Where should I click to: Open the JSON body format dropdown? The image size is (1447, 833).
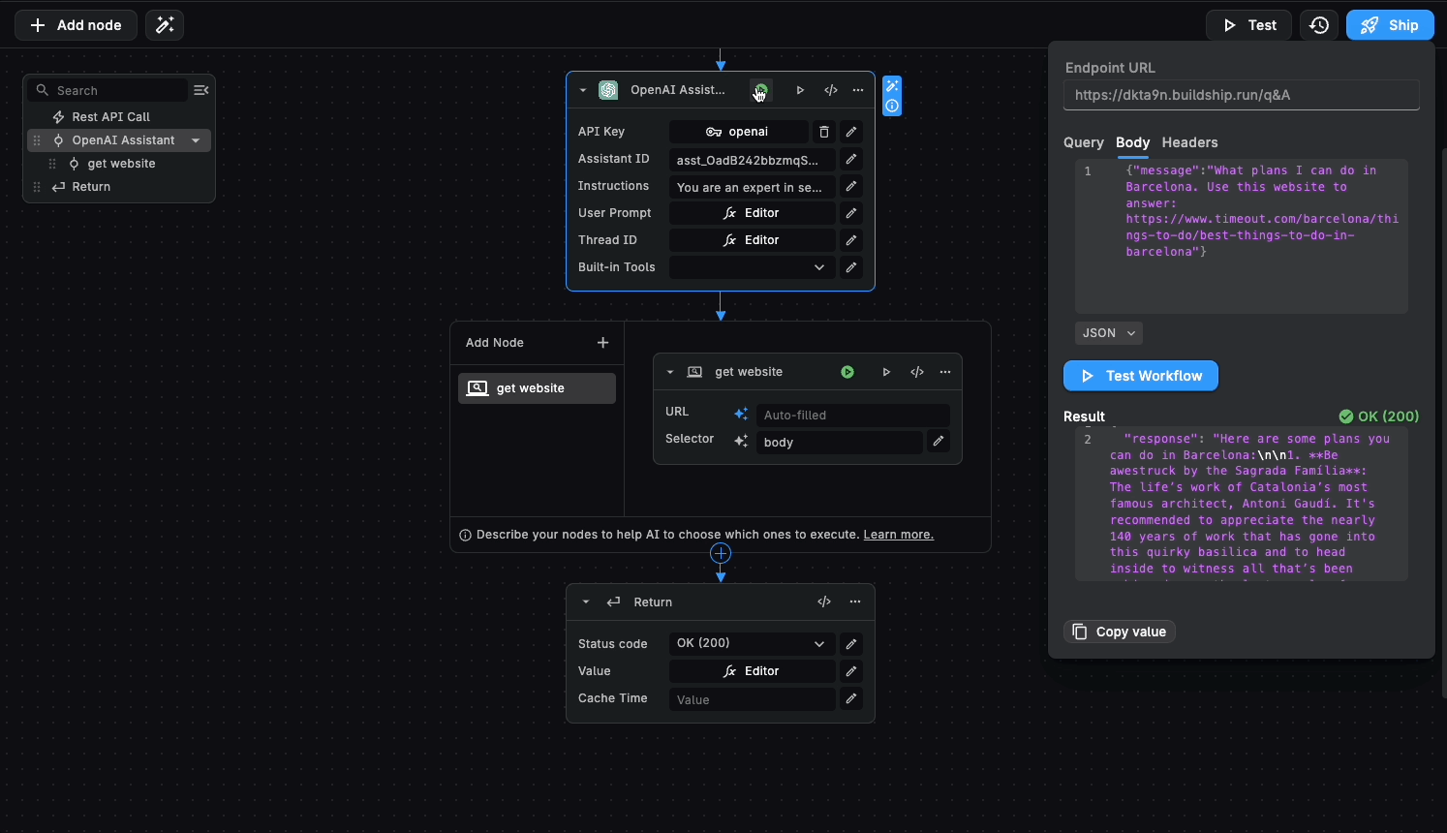coord(1108,333)
